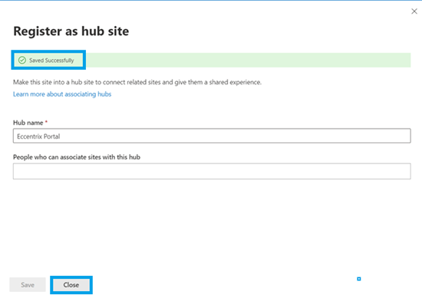Click the hub site description sentence

(137, 82)
